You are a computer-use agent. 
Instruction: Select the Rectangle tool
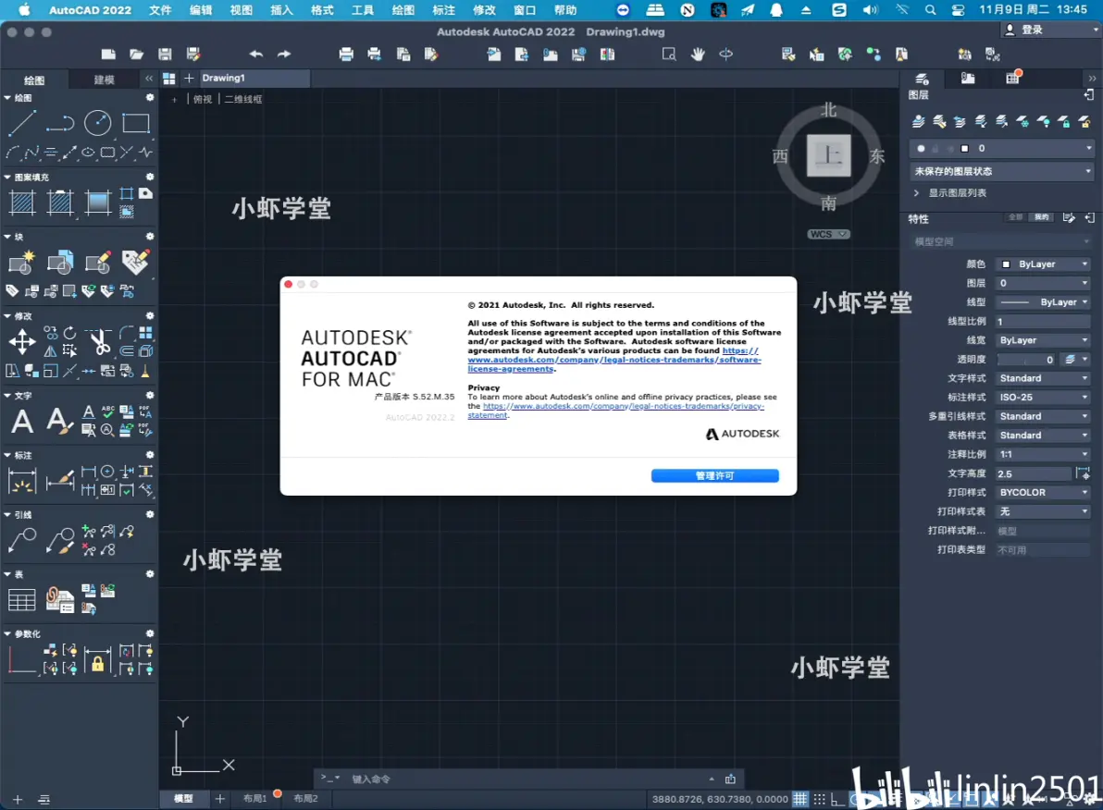click(x=136, y=124)
